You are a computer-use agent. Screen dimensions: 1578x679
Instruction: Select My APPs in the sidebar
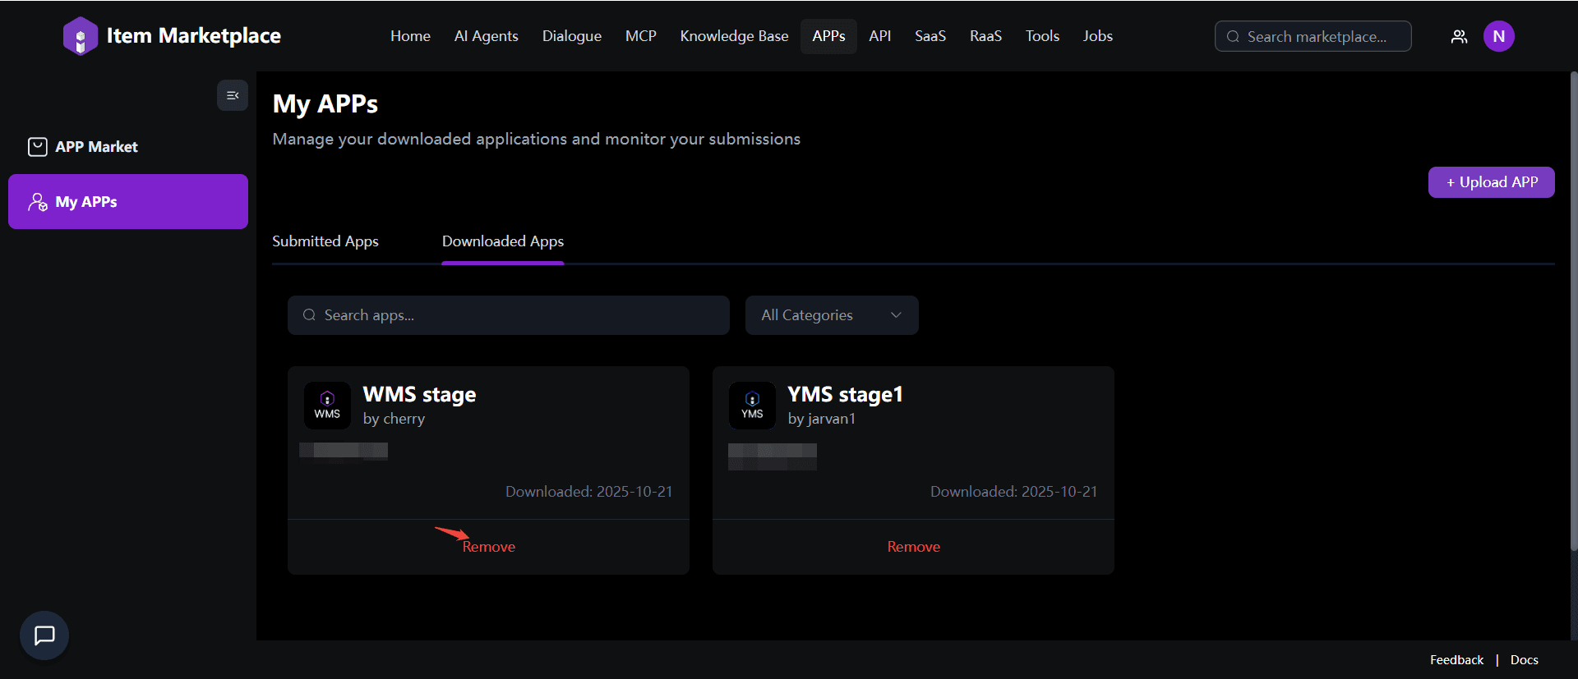click(127, 202)
